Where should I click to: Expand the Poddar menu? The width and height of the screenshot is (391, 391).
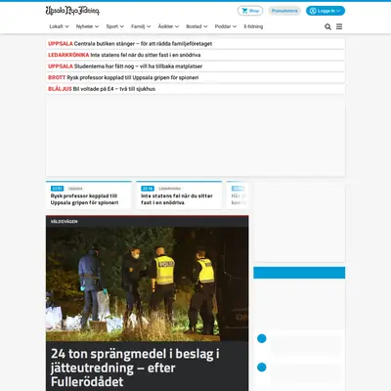coord(226,26)
